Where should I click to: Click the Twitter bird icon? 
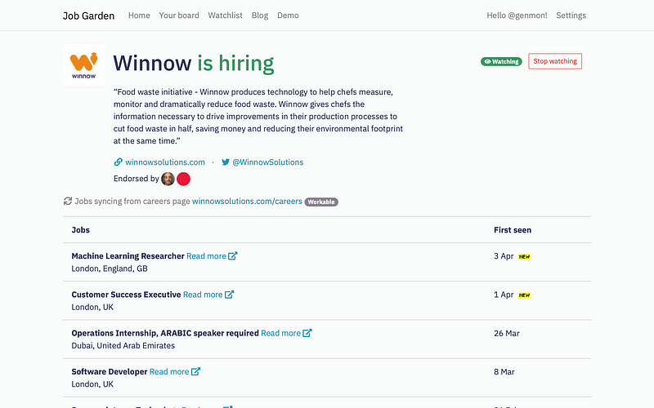pyautogui.click(x=226, y=162)
